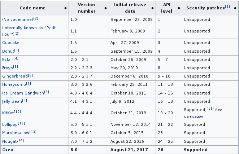Viewport: 239px width, 154px height.
Task: Open the Nougat link
Action: (9, 141)
